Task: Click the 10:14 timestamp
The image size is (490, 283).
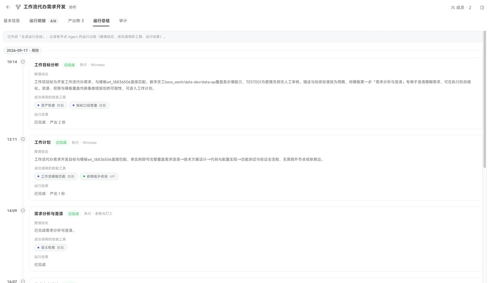Action: tap(12, 62)
